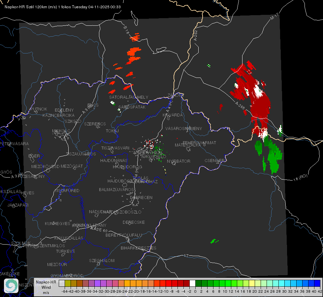This screenshot has width=323, height=297.
Task: Click the white legend swatch between -2 and 0
Action: tap(192, 283)
